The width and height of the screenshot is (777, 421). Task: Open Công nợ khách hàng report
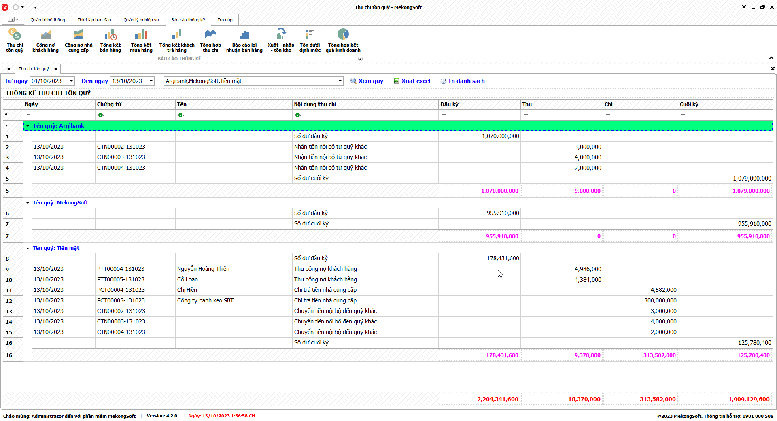tap(45, 40)
